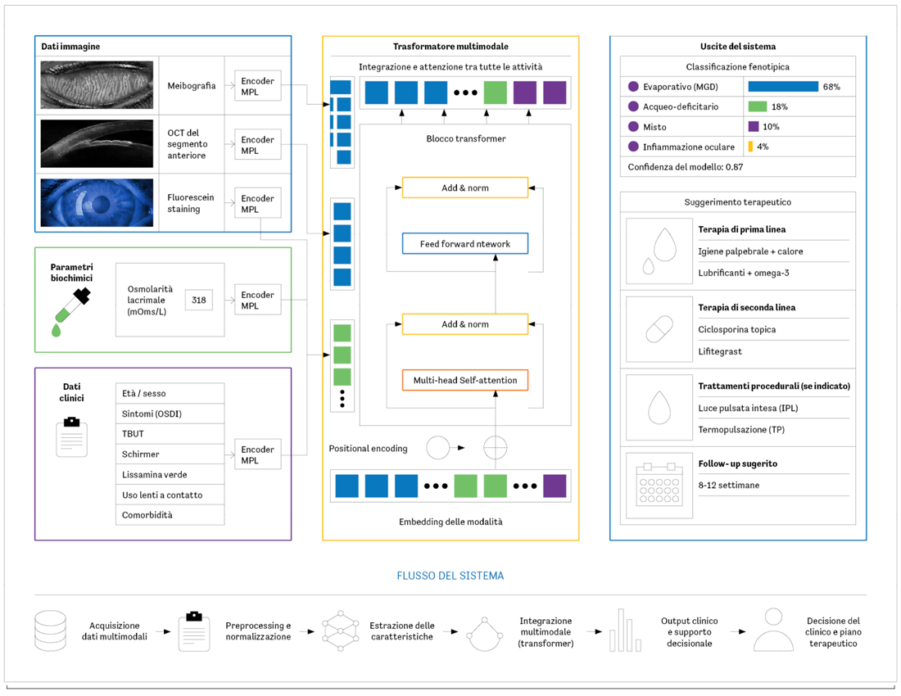Viewport: 901px width, 696px height.
Task: Click the upper Add & norm block
Action: point(465,188)
